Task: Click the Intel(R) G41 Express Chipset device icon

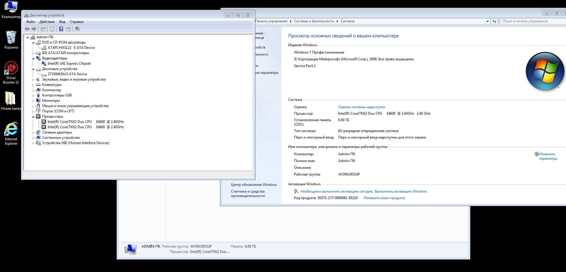Action: click(x=44, y=64)
